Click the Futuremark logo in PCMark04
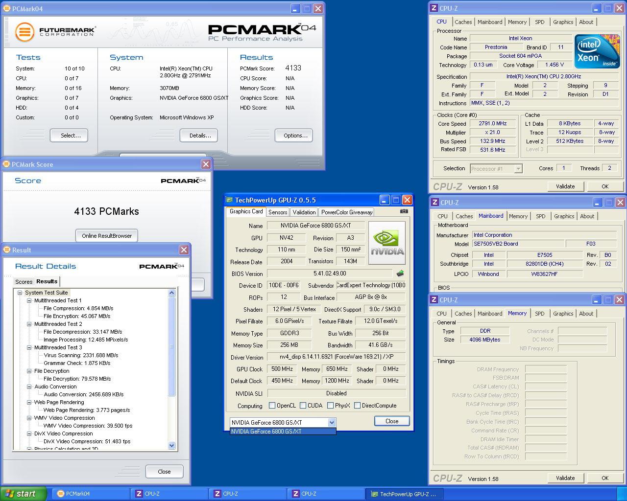This screenshot has width=627, height=501. [x=54, y=32]
